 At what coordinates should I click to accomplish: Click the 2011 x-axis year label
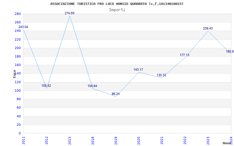(23, 140)
